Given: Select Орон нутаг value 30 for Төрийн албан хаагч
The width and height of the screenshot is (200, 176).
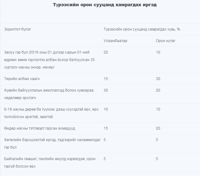Looking at the screenshot, I should (158, 79).
